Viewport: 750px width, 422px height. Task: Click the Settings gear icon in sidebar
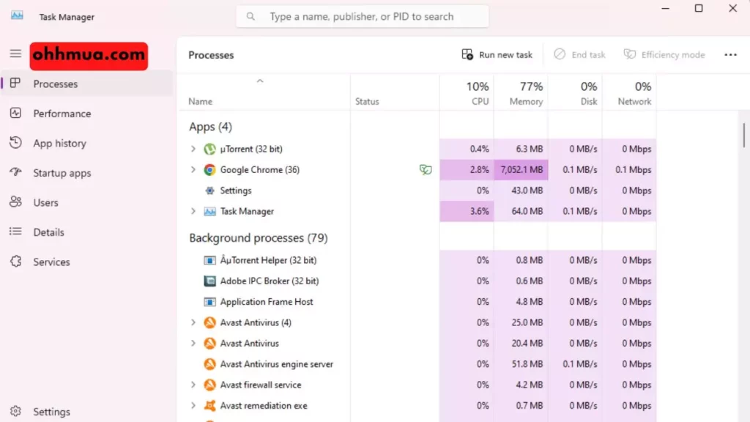point(15,412)
